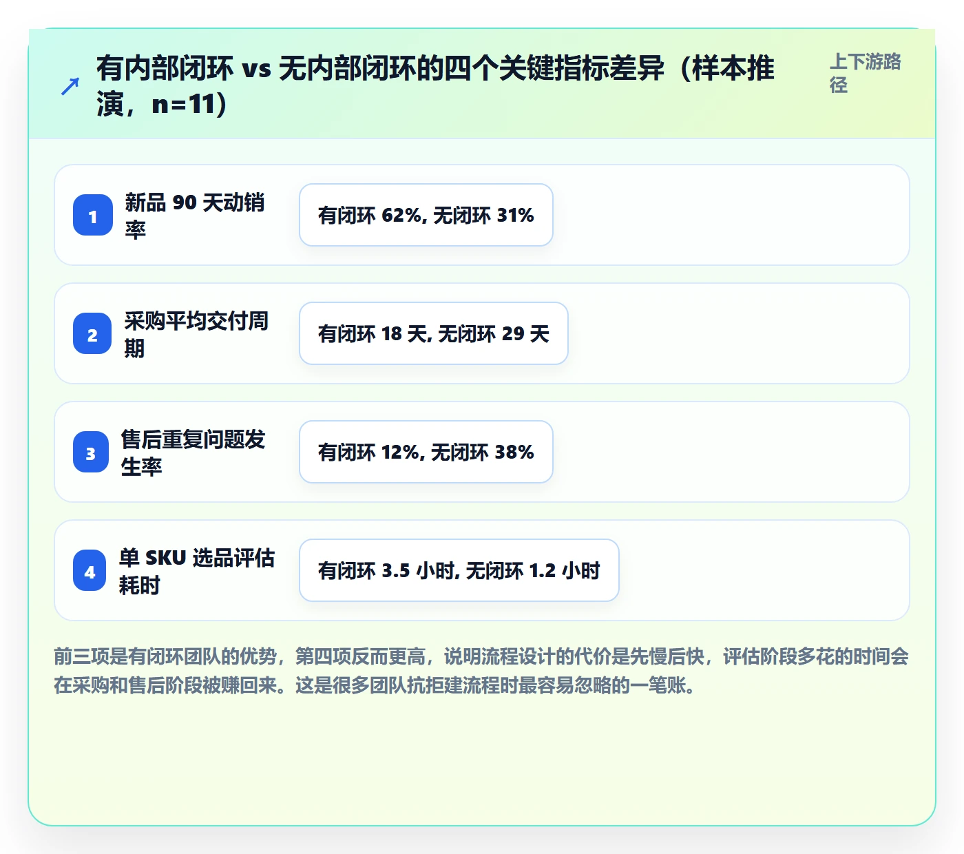Click the footnote paragraph starting 前三项是有闭环团队的优势
This screenshot has width=964, height=854.
coord(481,671)
